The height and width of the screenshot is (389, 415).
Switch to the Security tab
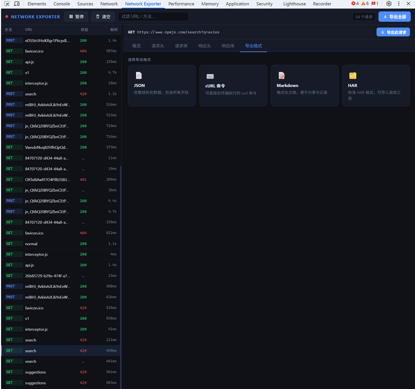(264, 4)
